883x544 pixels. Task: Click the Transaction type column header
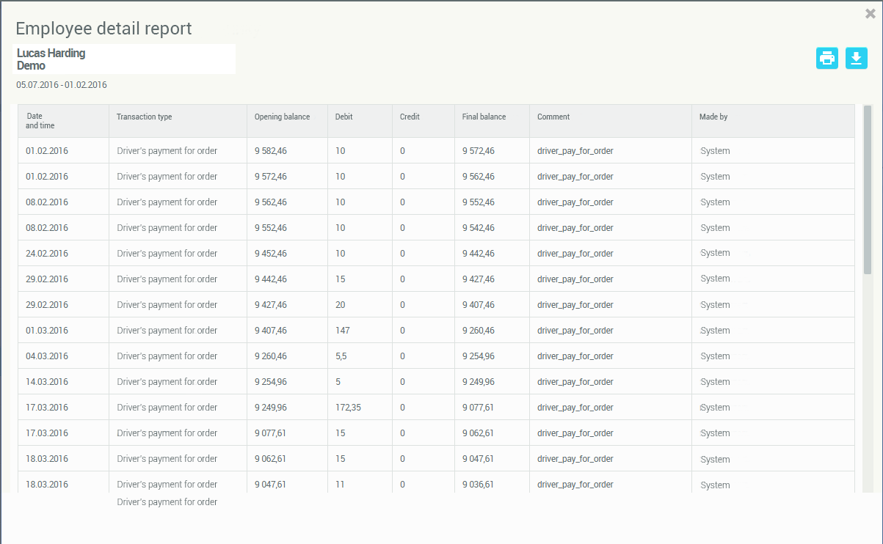tap(144, 117)
